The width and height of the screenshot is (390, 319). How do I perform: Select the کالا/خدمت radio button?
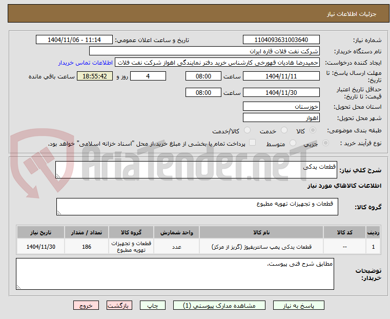[247, 130]
